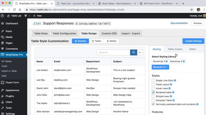Uncheck Vertically centered table cell contents
The width and height of the screenshot is (206, 115).
(153, 104)
